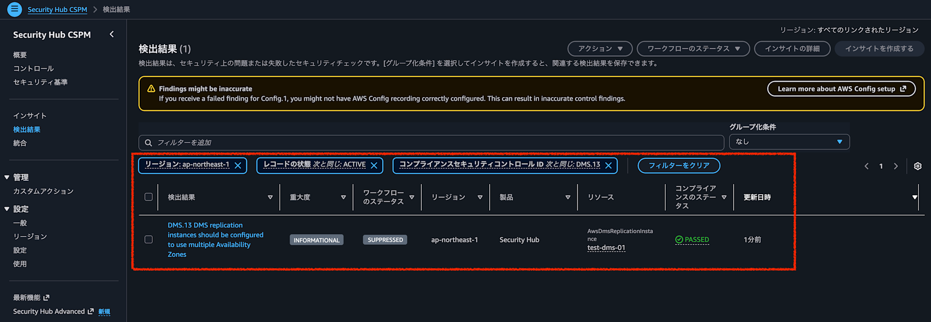Screen dimensions: 931x322
Task: Remove the レコードの状態 ACTIVE filter
Action: pos(374,165)
